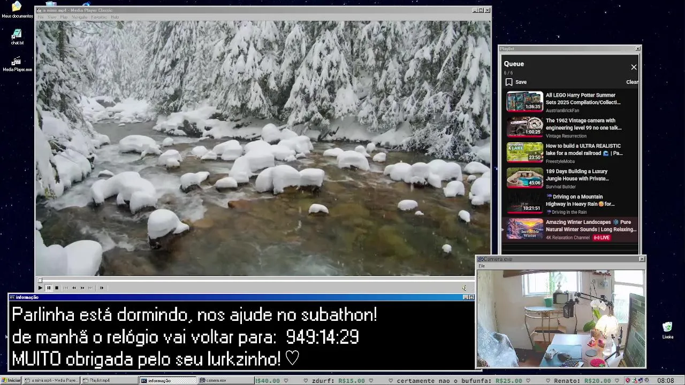Maximize the Media Player Classic window

click(481, 10)
